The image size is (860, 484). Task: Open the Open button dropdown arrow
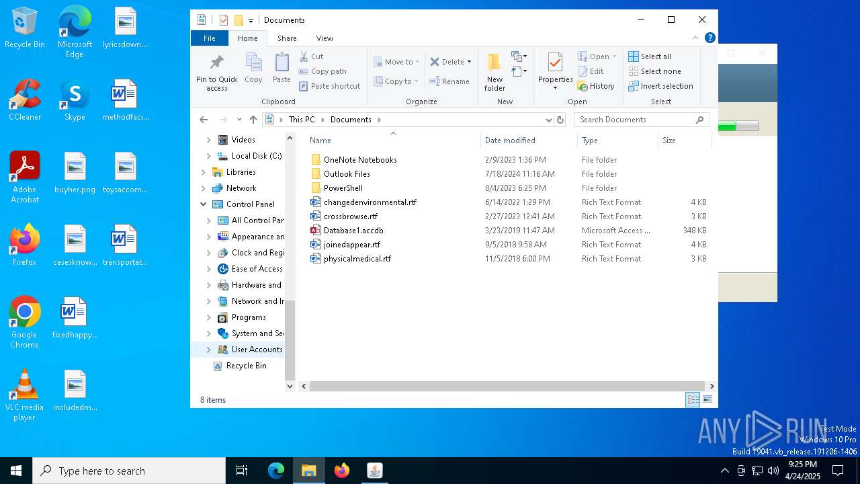click(x=614, y=56)
